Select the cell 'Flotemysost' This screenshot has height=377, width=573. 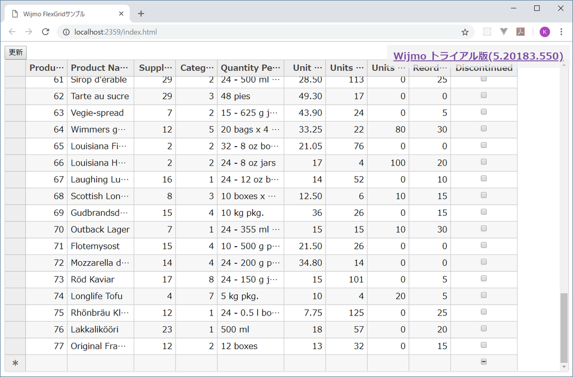click(101, 247)
